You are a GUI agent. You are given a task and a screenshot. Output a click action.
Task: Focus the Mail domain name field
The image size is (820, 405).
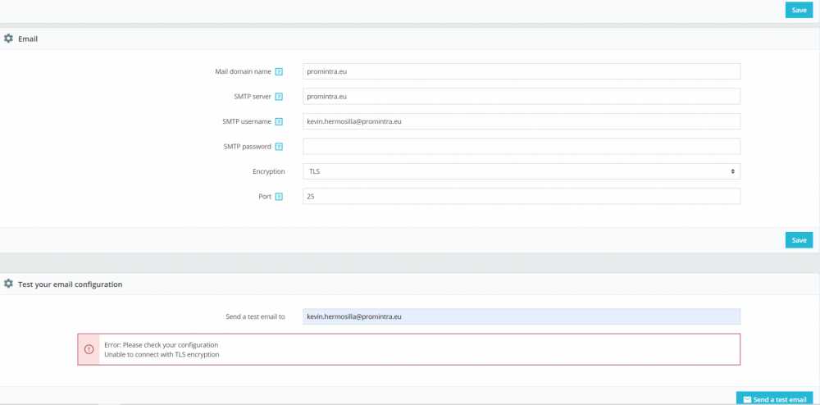(522, 71)
